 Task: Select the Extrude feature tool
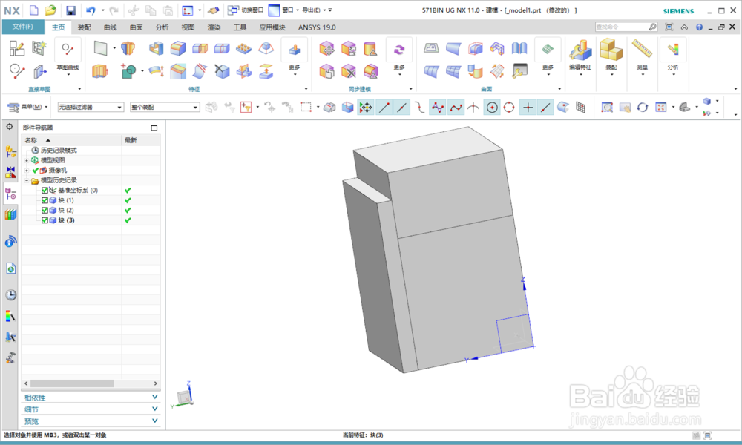(x=100, y=71)
